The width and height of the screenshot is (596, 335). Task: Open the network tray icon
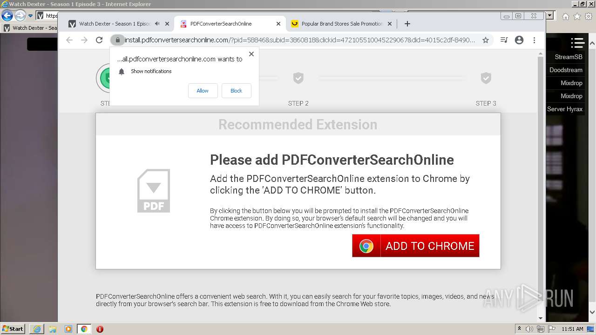pos(541,329)
